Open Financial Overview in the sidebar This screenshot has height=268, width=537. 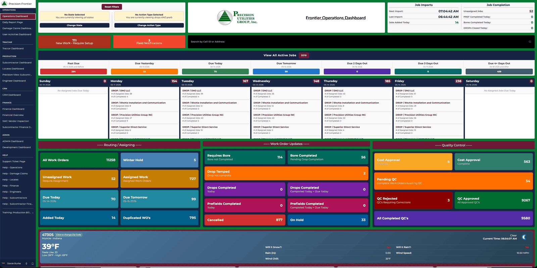pyautogui.click(x=18, y=115)
